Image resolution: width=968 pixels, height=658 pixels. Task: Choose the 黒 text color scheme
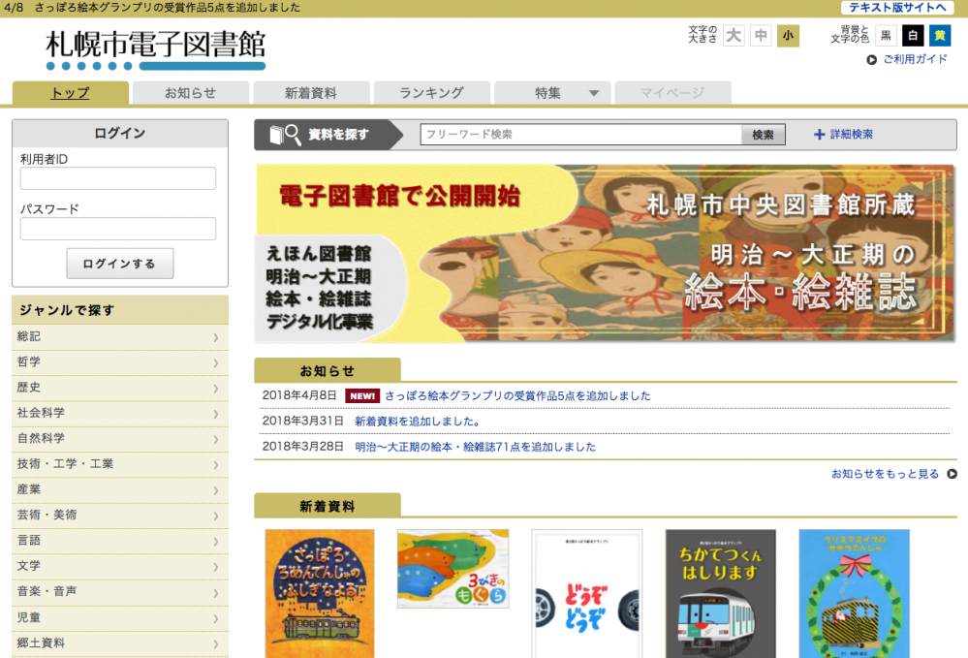coord(886,36)
